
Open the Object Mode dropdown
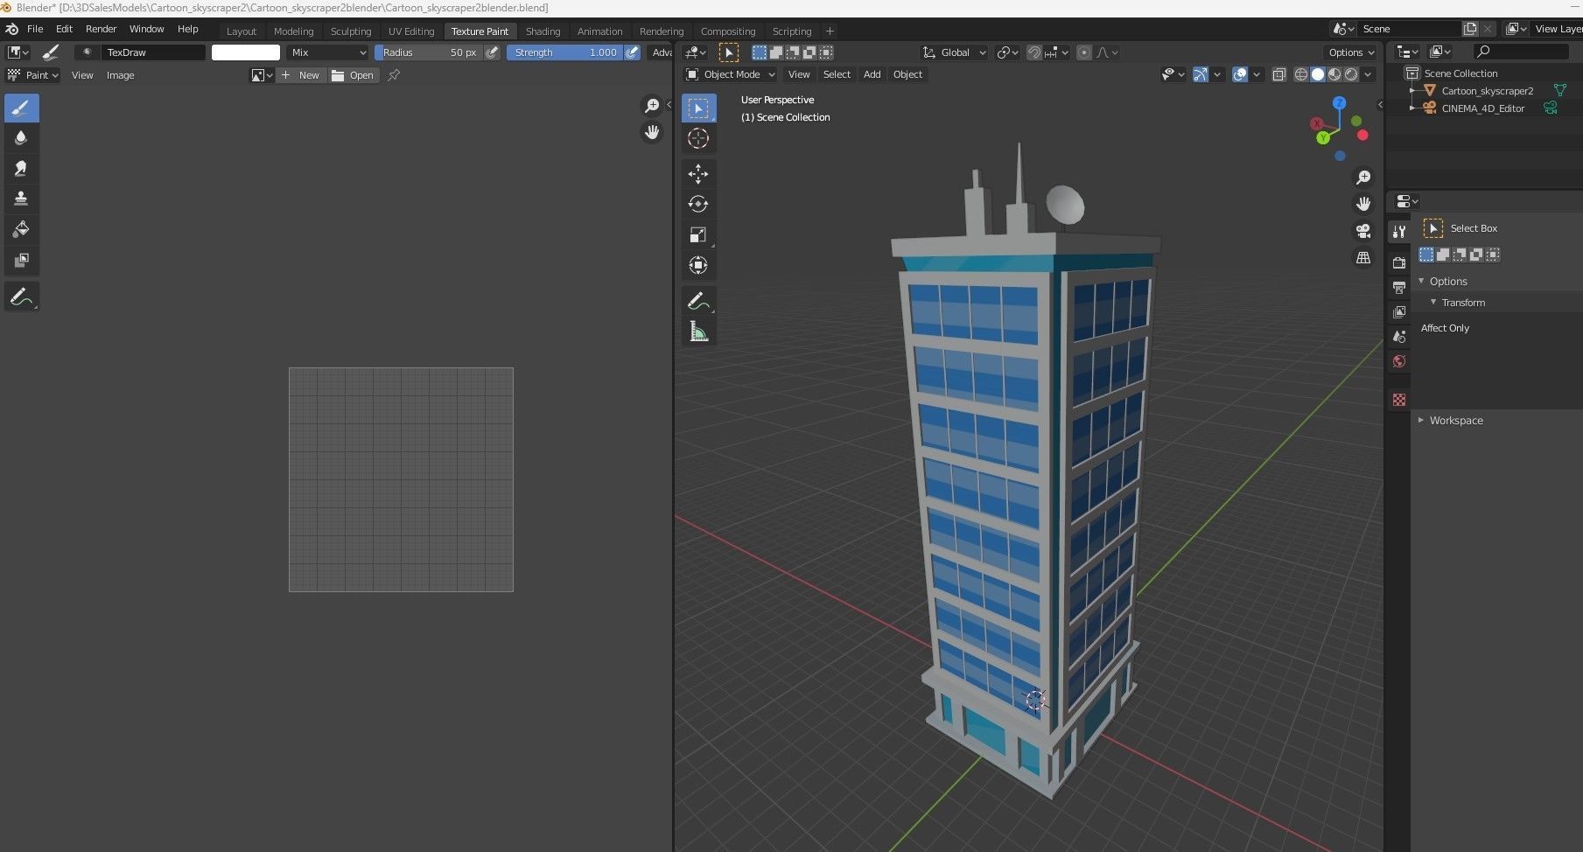(x=731, y=74)
